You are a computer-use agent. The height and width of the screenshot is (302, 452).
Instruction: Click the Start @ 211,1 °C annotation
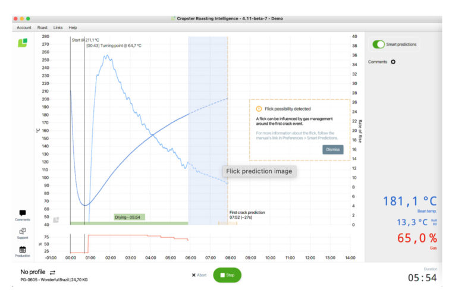click(x=85, y=40)
